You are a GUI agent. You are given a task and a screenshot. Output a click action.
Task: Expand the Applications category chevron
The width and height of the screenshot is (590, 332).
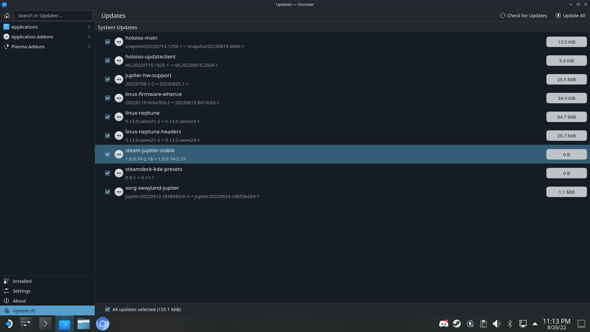[89, 27]
